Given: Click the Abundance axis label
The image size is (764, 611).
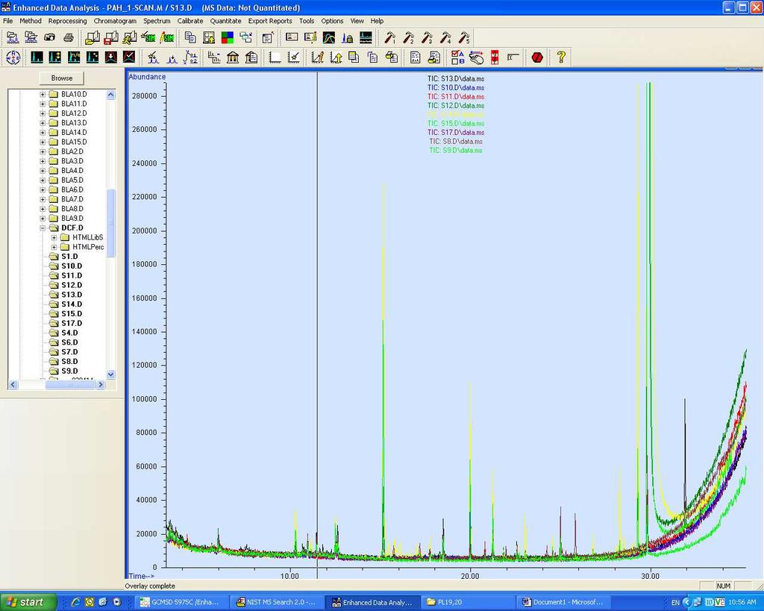Looking at the screenshot, I should click(147, 77).
